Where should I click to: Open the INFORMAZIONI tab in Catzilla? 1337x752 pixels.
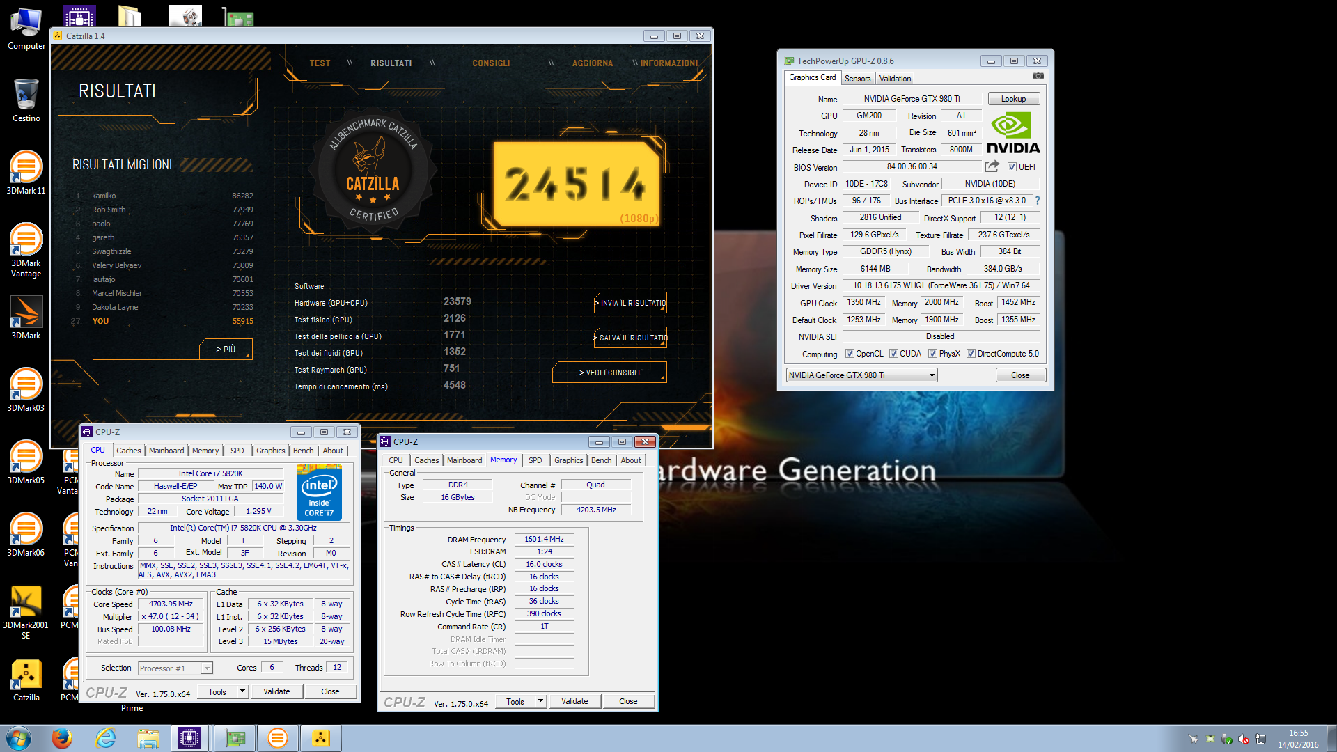tap(669, 63)
